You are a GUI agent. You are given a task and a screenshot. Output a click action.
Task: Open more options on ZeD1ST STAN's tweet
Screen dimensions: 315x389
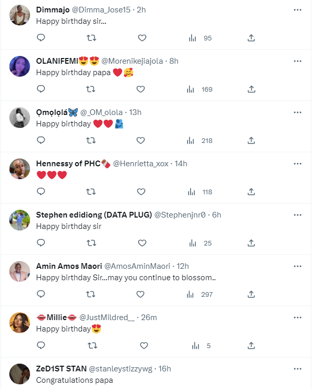tap(297, 369)
